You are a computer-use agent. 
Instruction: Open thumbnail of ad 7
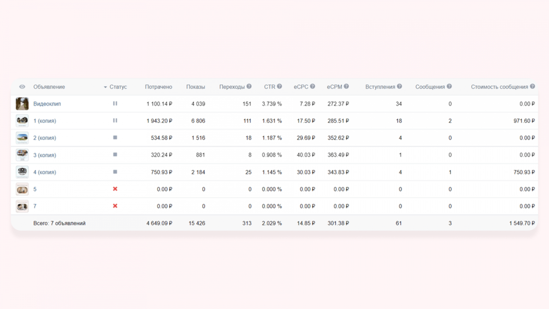tap(22, 206)
